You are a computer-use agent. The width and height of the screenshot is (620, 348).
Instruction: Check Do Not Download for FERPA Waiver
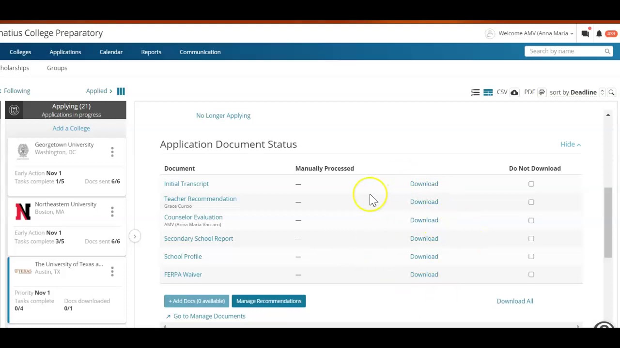point(531,275)
